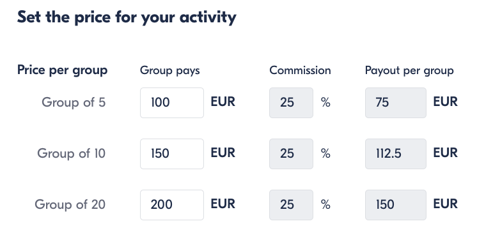Select the payout field showing 112.5
Image resolution: width=477 pixels, height=235 pixels.
(x=395, y=154)
